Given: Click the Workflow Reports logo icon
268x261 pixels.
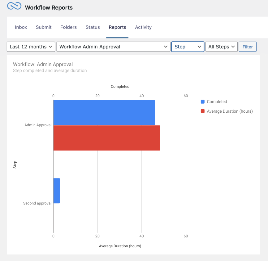Looking at the screenshot, I should coord(14,6).
